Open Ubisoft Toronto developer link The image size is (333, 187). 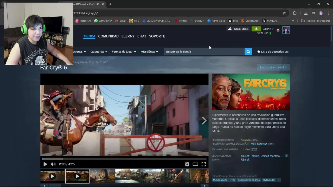[x=250, y=156]
